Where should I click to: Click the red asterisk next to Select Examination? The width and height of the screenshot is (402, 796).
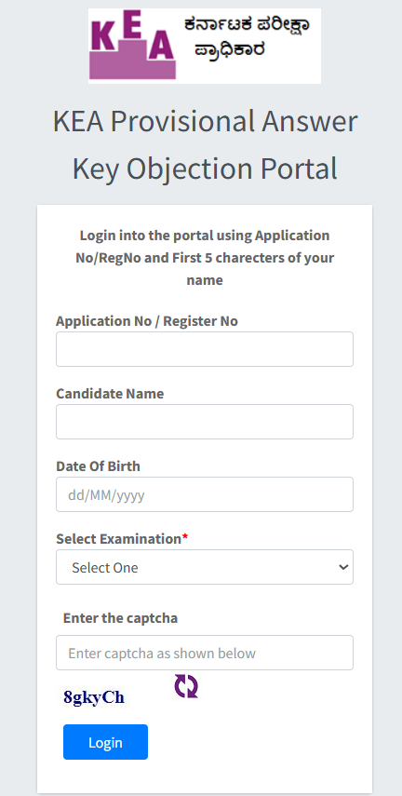(x=185, y=539)
